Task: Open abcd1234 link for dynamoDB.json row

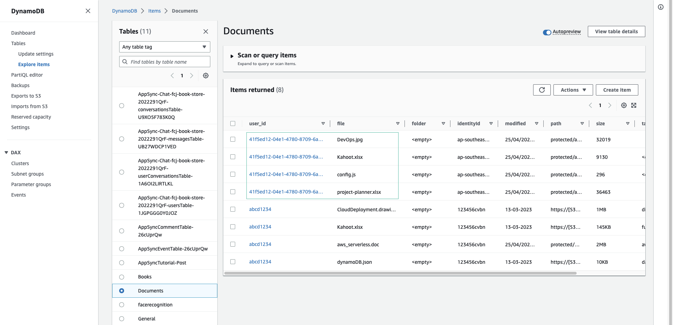Action: click(x=260, y=262)
